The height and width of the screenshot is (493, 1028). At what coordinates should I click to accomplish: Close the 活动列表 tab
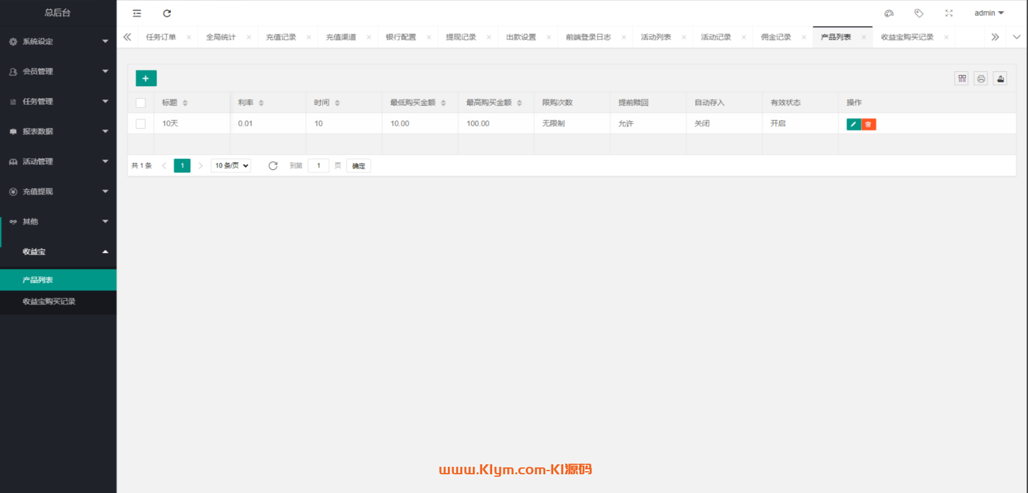(x=684, y=37)
